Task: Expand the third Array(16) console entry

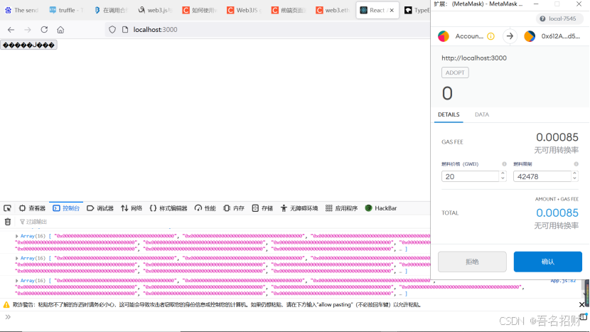Action: point(16,281)
